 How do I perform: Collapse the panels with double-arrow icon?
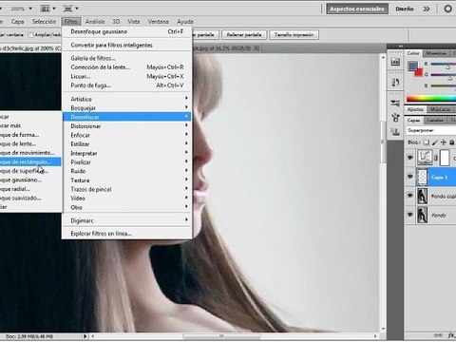pyautogui.click(x=400, y=47)
